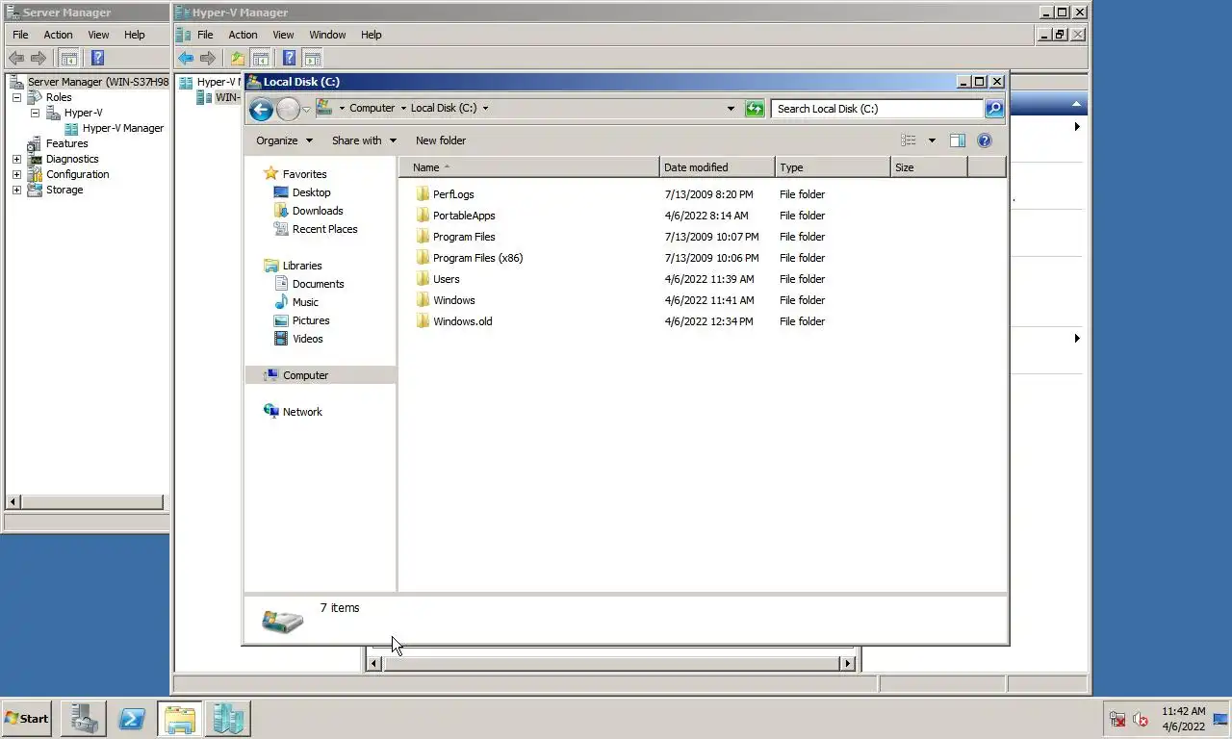Expand the Local Disk (C:) breadcrumb arrow

pyautogui.click(x=485, y=109)
